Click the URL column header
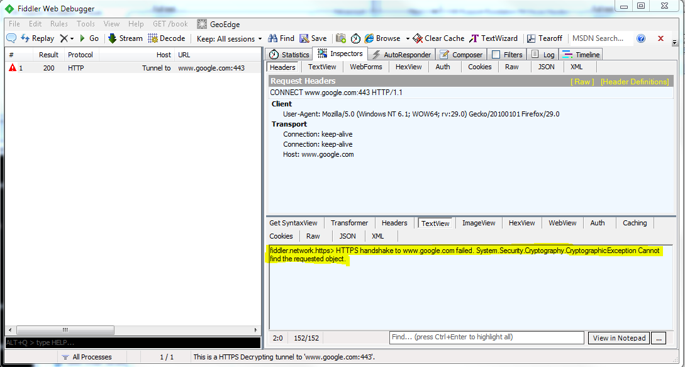685x367 pixels. tap(218, 55)
